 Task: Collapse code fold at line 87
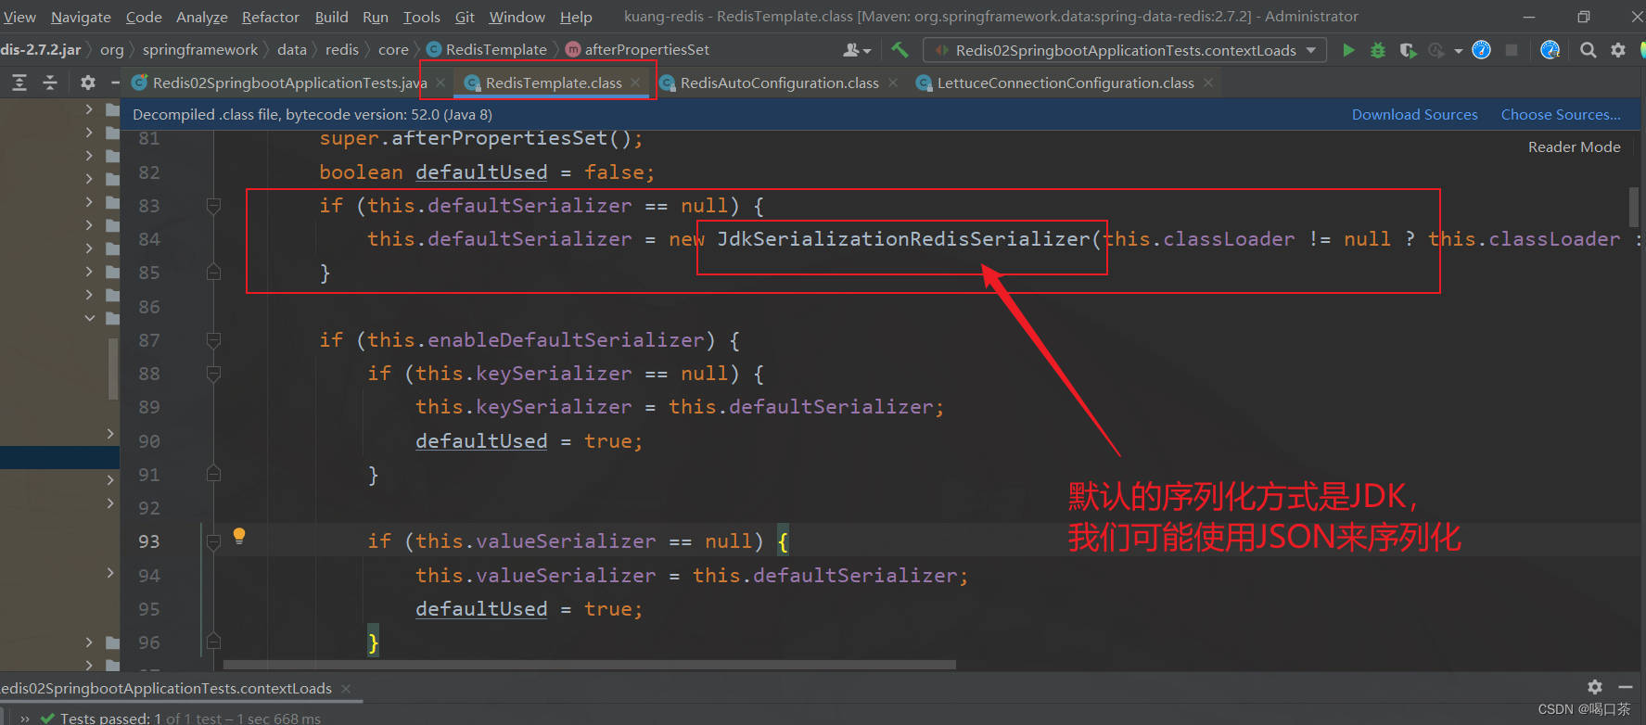click(x=213, y=340)
